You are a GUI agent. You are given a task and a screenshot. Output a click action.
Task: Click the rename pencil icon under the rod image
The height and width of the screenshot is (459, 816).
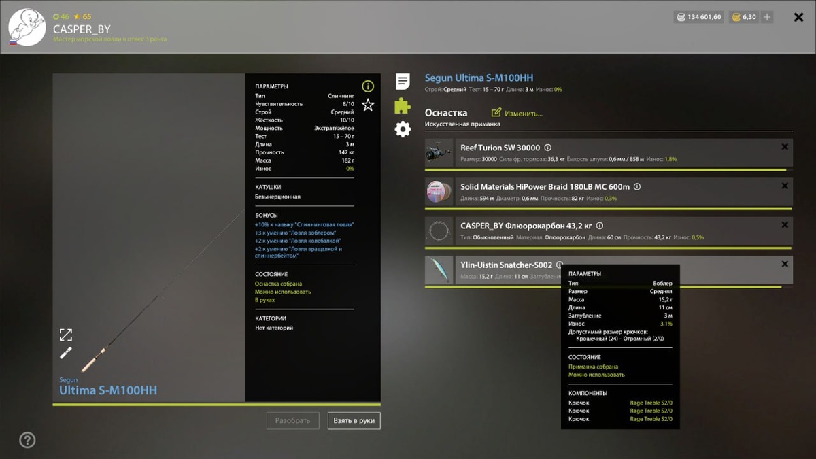(x=65, y=352)
